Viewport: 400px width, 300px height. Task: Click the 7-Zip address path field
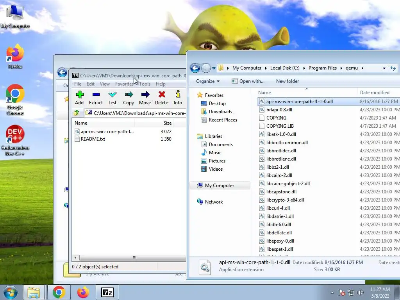[x=135, y=113]
